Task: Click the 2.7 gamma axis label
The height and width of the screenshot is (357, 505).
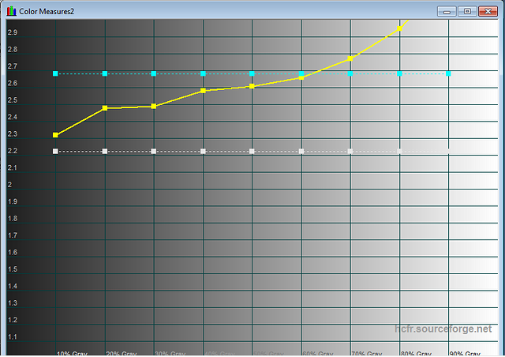Action: (13, 66)
